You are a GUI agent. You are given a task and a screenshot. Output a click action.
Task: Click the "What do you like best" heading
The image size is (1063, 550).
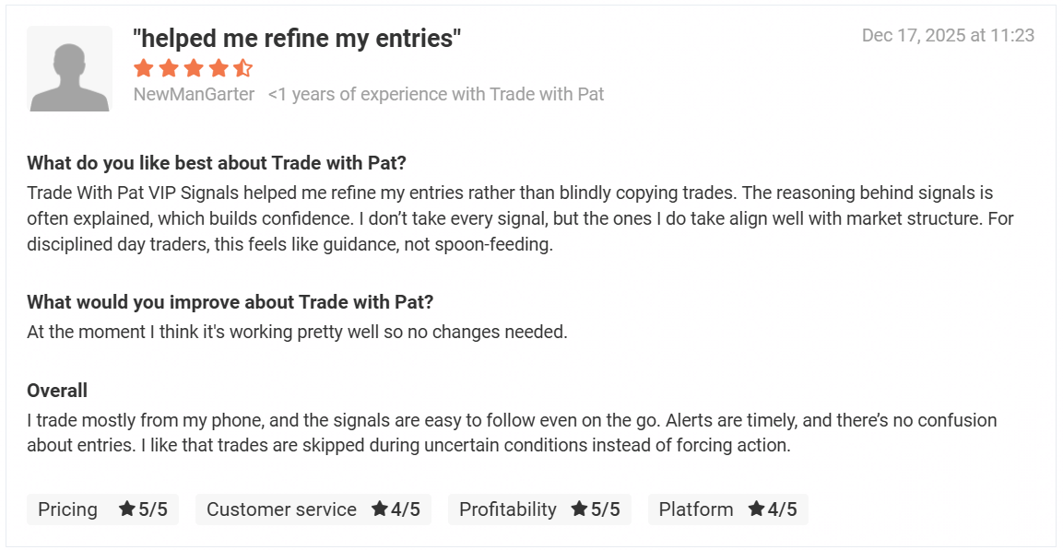pyautogui.click(x=217, y=163)
